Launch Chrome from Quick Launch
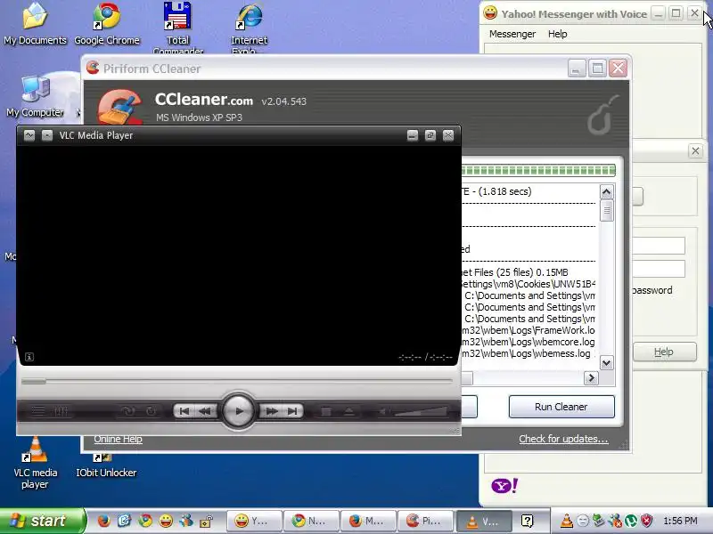The height and width of the screenshot is (534, 713). tap(145, 521)
